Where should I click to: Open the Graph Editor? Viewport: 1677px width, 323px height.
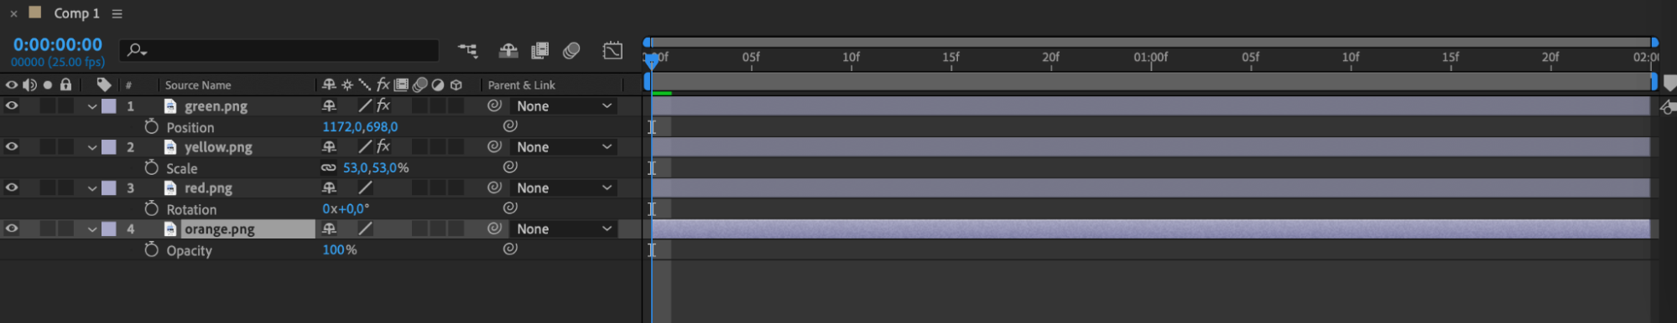click(x=612, y=51)
